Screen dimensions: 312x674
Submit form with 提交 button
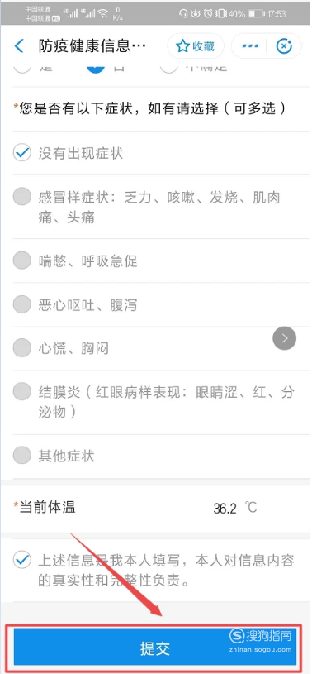click(155, 648)
